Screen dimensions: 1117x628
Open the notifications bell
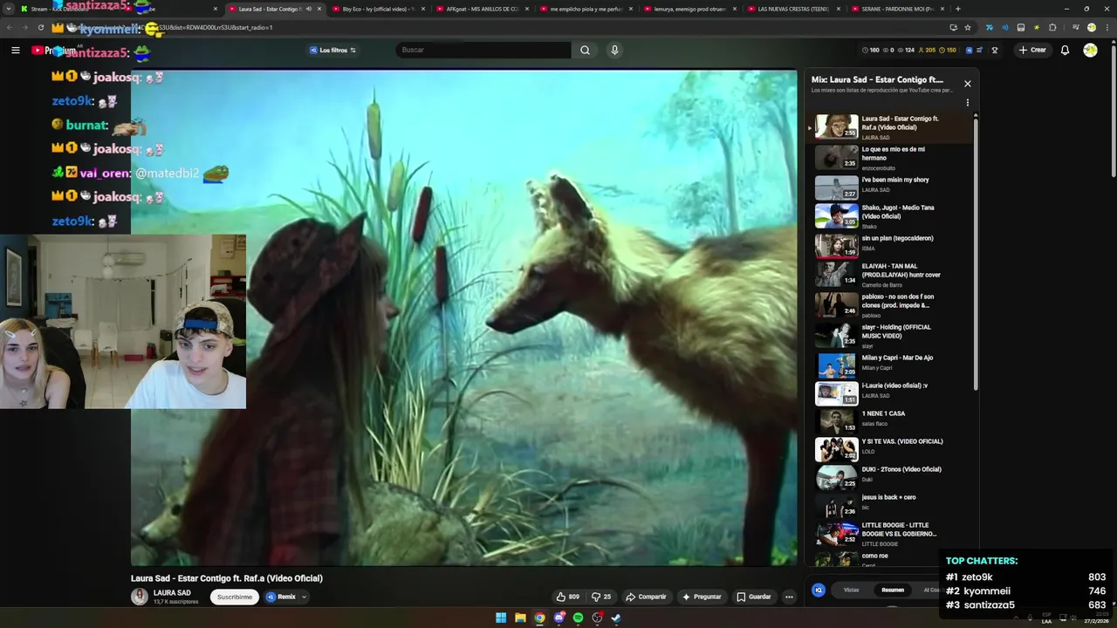[x=1065, y=51]
